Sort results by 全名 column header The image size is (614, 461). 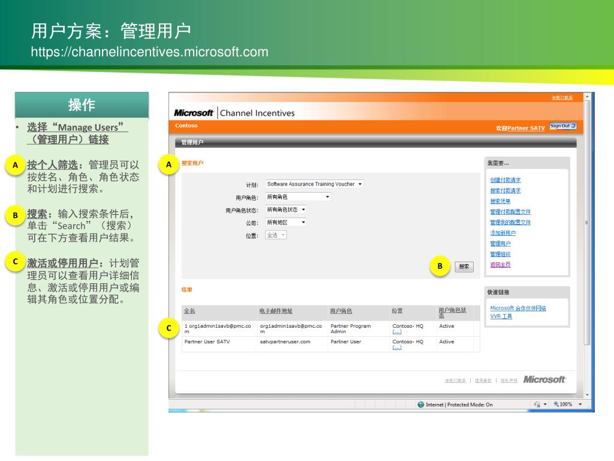[189, 311]
